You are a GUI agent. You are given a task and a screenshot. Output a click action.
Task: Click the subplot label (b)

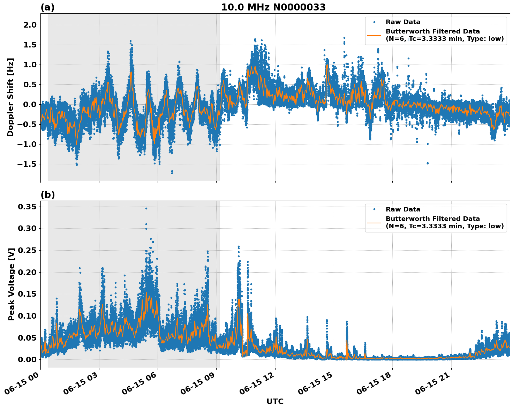pos(48,194)
